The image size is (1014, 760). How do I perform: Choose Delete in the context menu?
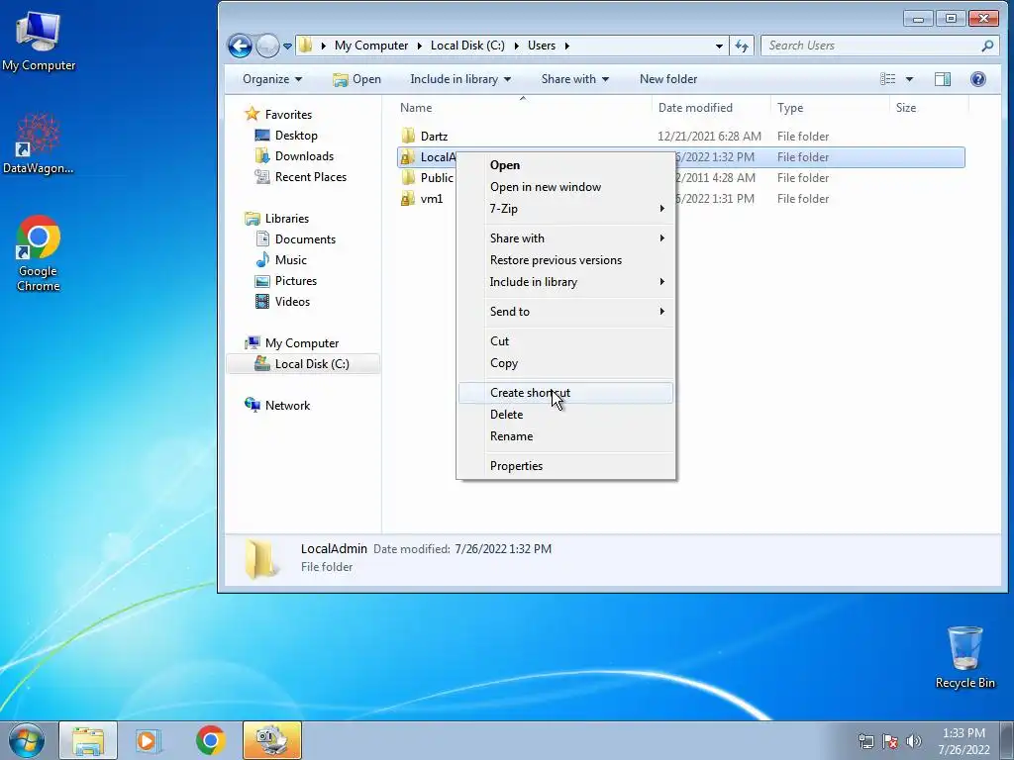point(565,415)
